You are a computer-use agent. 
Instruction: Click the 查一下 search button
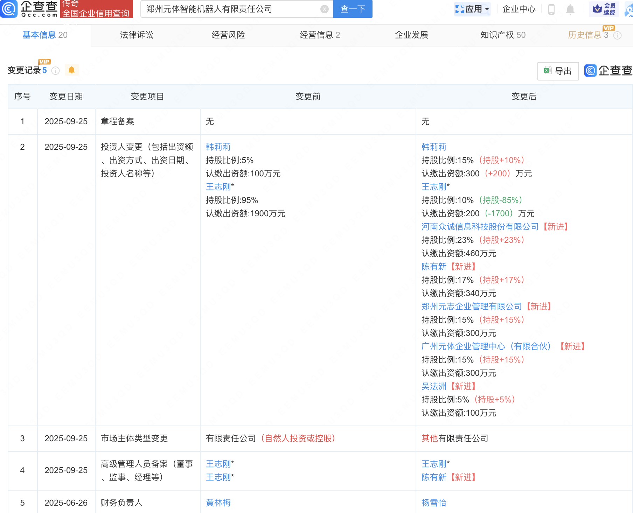click(x=353, y=9)
